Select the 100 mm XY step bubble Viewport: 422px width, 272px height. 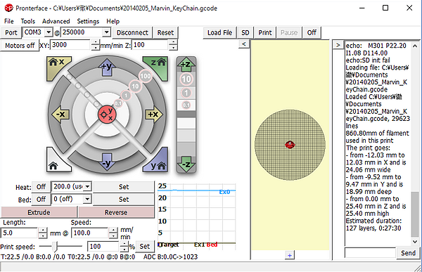point(146,76)
